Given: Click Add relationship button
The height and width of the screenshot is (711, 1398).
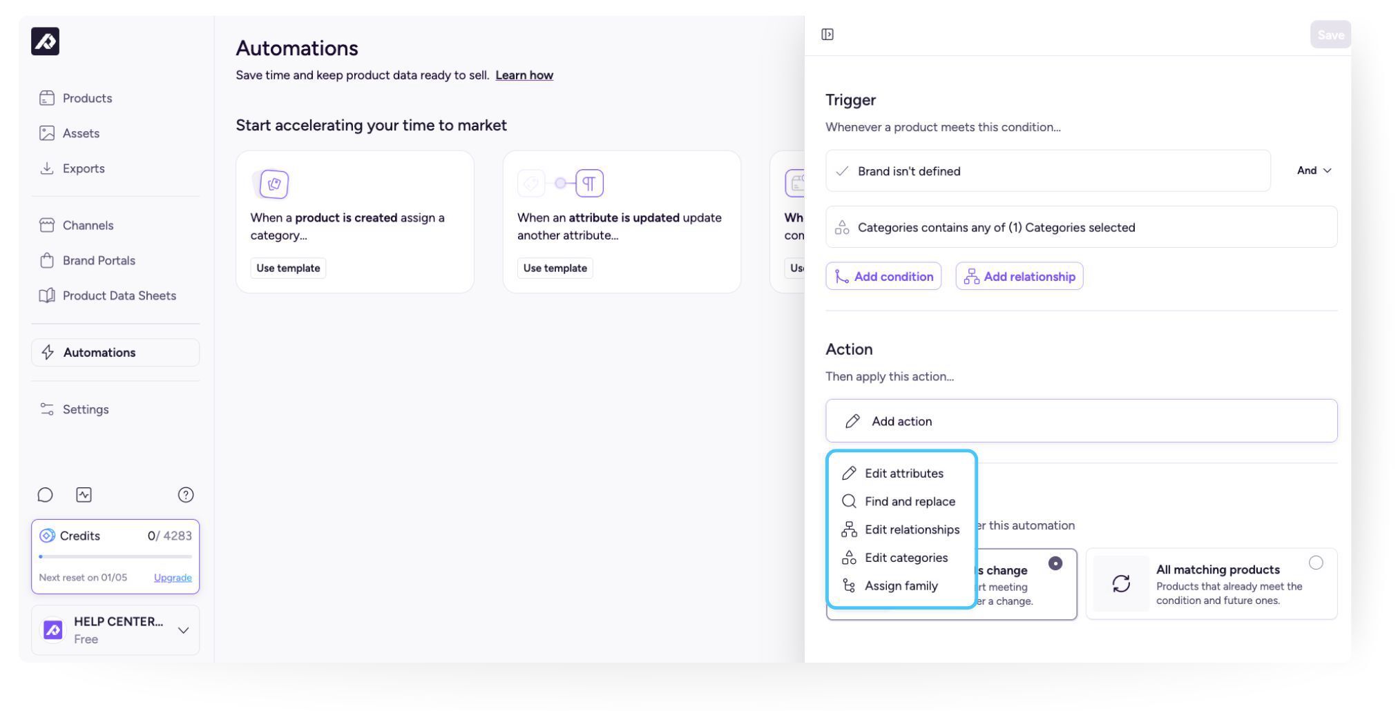Looking at the screenshot, I should (x=1019, y=276).
